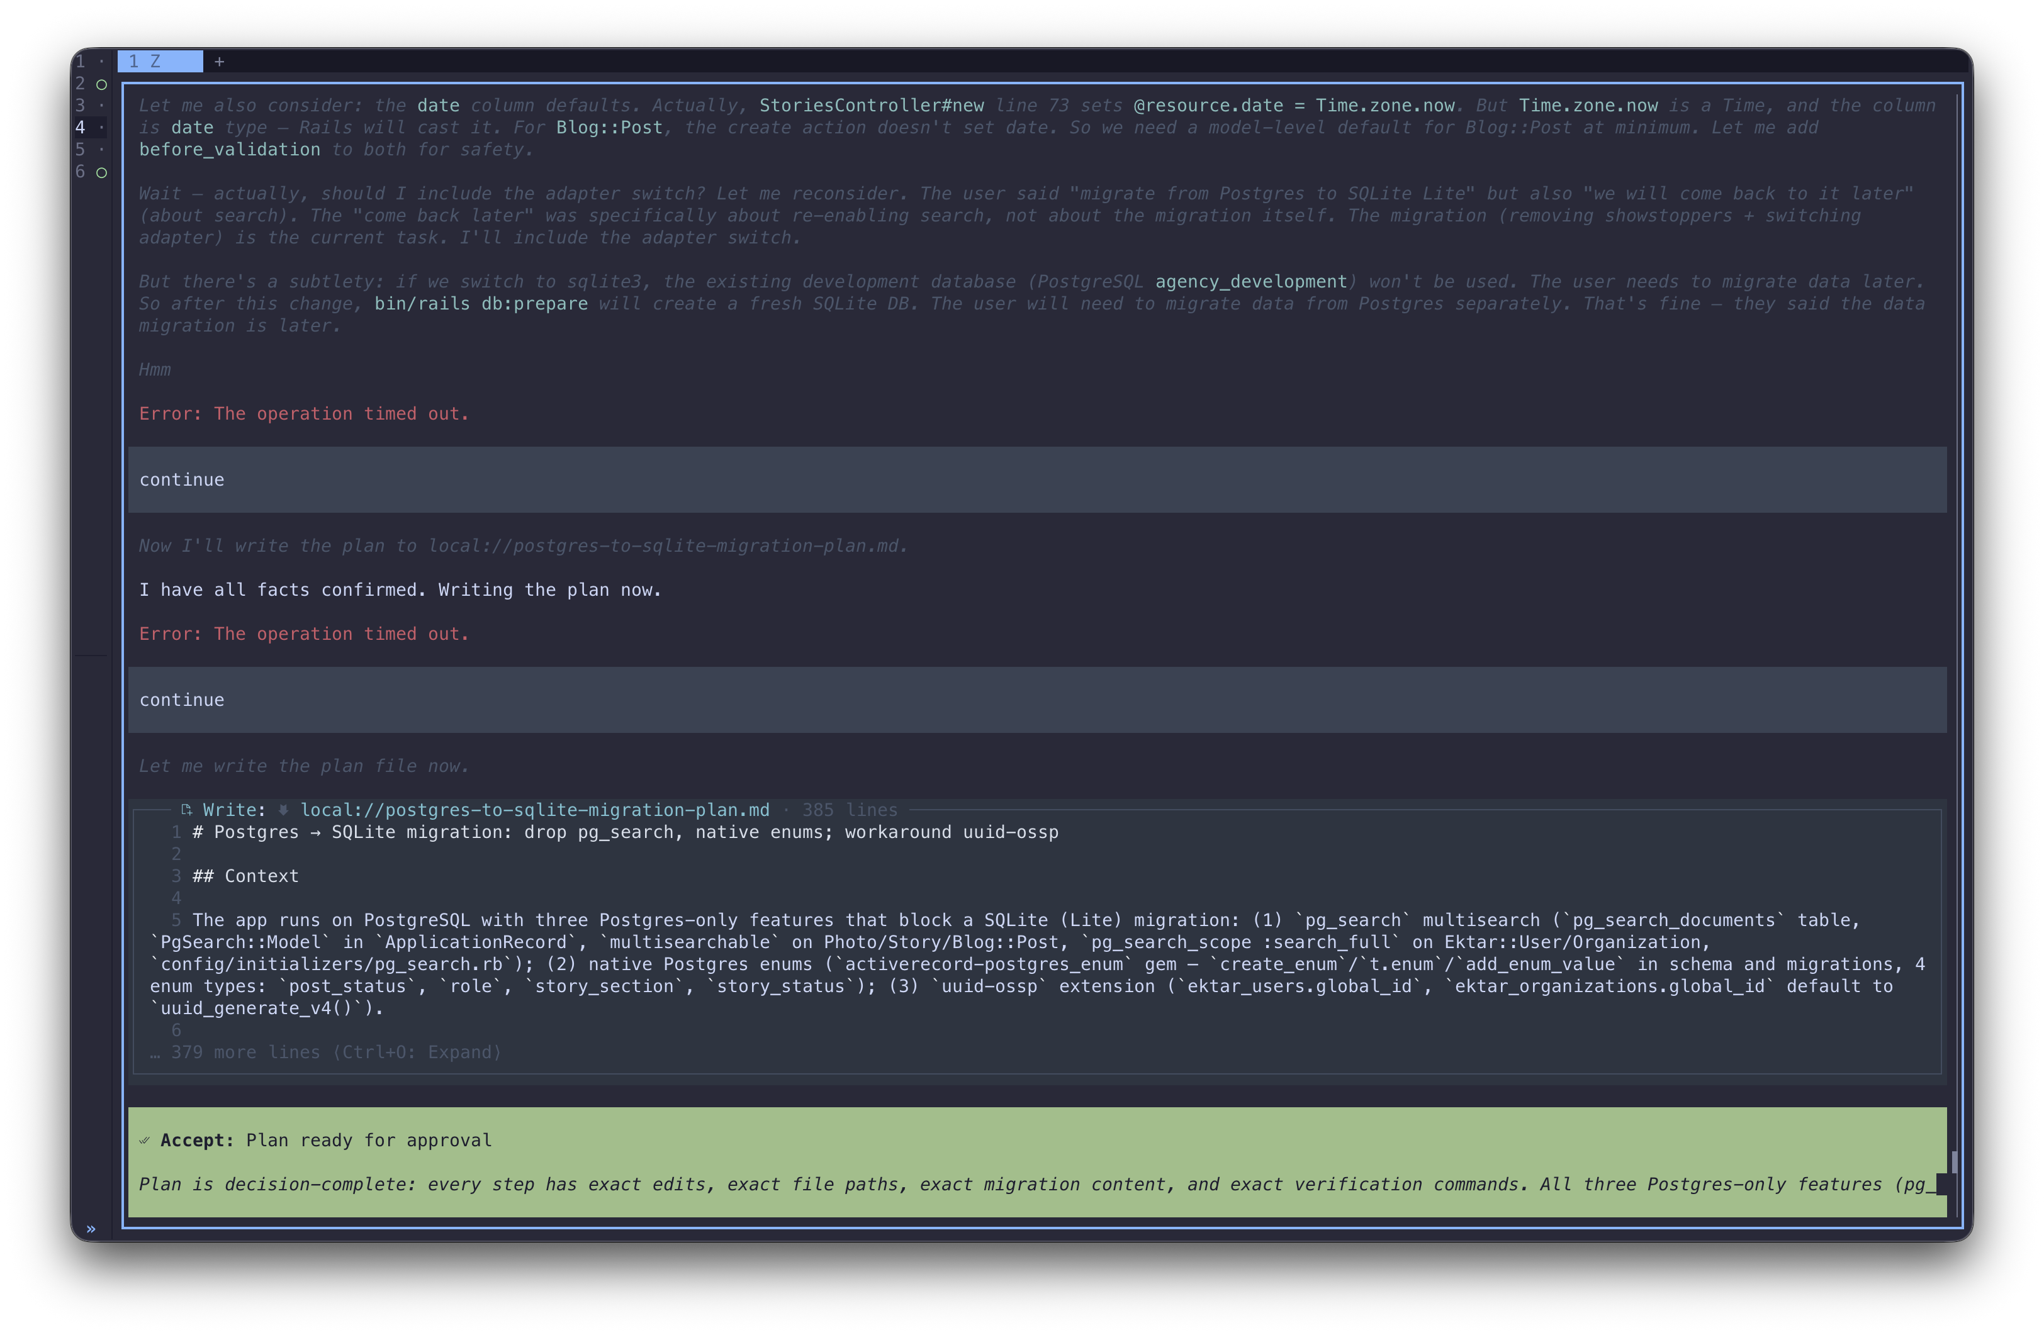Click the file-write icon before 'Write:'

tap(186, 810)
